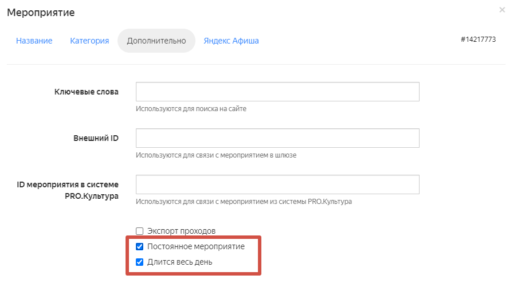Uncheck the Постоянное мероприятие checkbox
The image size is (513, 283).
point(139,247)
